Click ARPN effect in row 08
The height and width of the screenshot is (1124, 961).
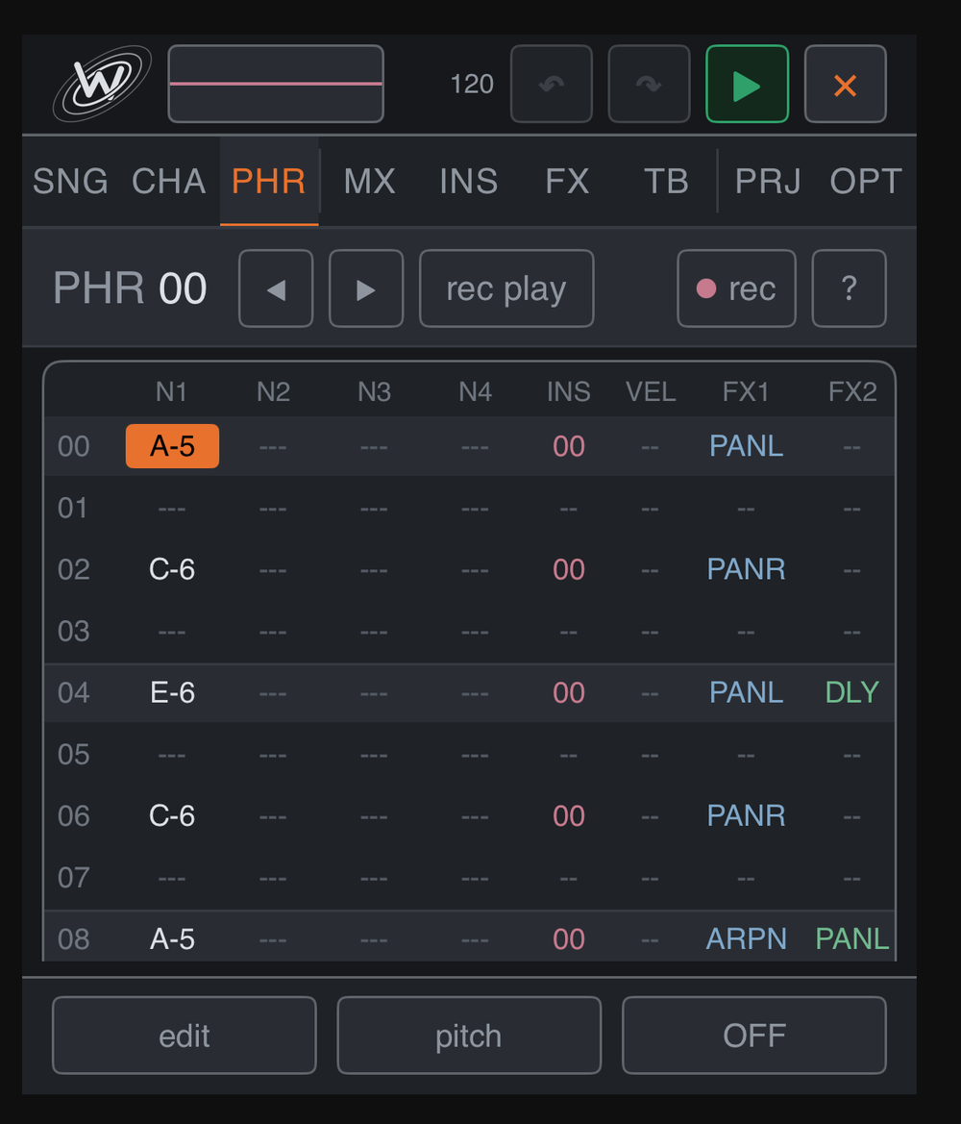(746, 939)
